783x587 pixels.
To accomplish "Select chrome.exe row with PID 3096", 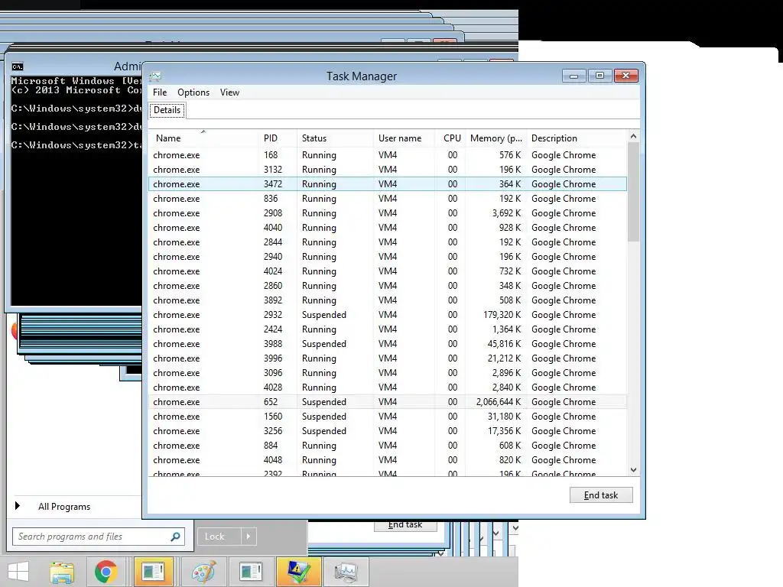I will click(388, 373).
